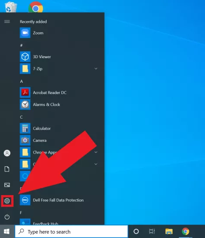Screen dimensions: 205x238
Task: Open Task View on taskbar
Action: (x=152, y=231)
